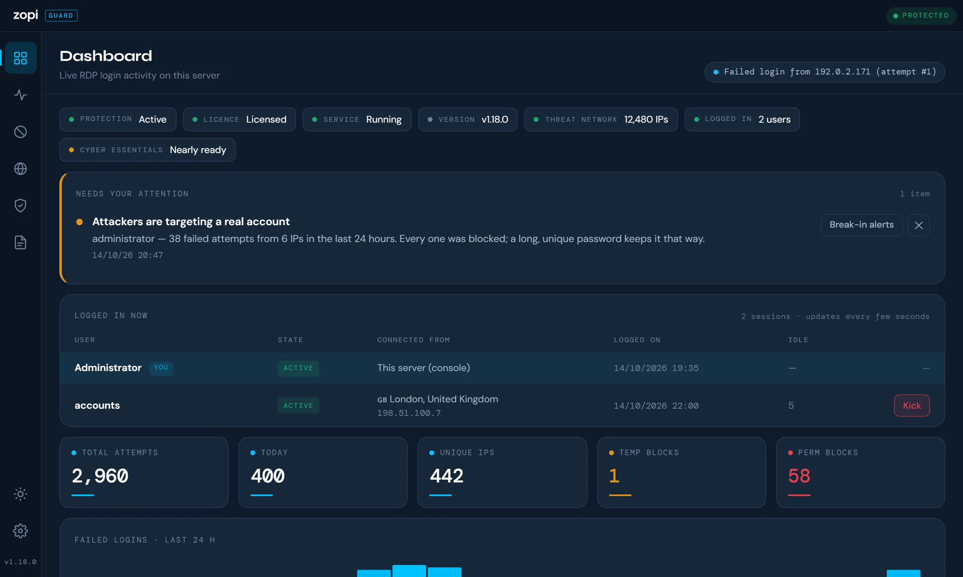Kick the accounts user session
This screenshot has width=963, height=577.
(x=912, y=406)
